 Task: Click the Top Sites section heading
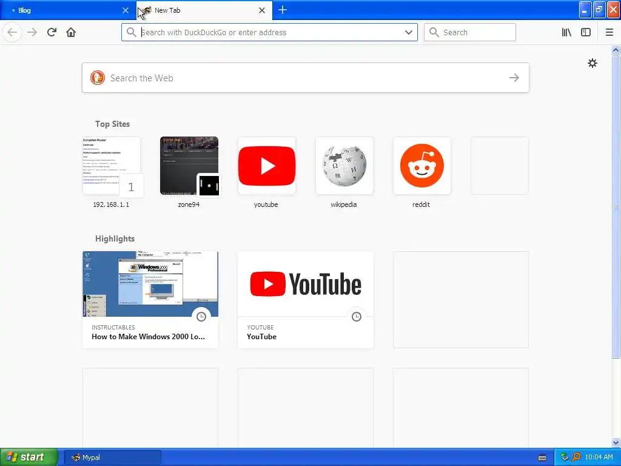(112, 124)
